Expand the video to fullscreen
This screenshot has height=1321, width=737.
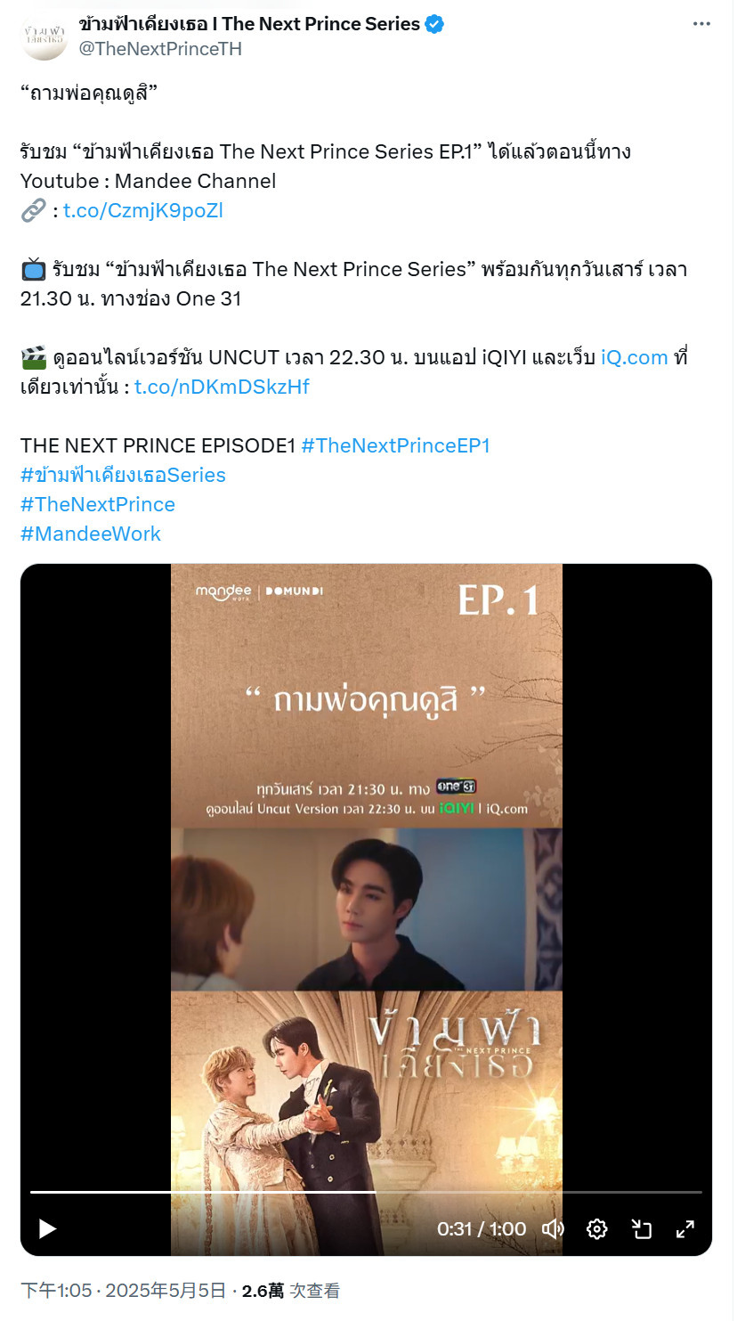(x=684, y=1228)
